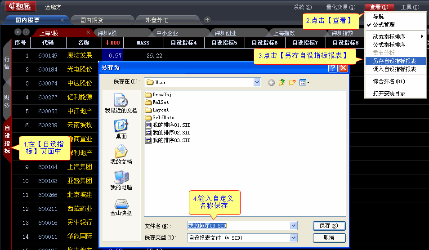Expand the 保存类型 file type dropdown
429x250 pixels.
pyautogui.click(x=294, y=238)
